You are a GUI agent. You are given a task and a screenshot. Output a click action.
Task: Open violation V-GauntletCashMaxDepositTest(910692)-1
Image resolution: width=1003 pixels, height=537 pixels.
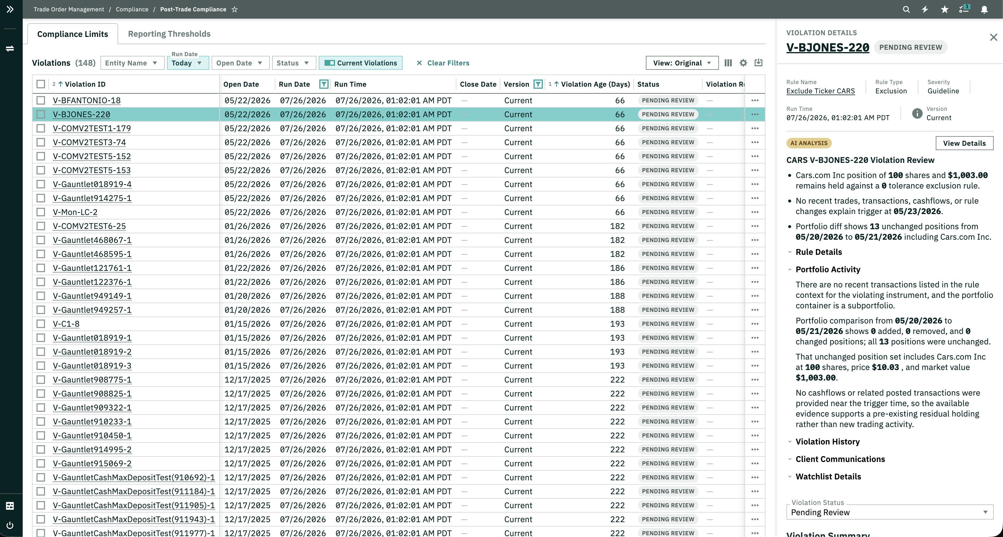134,477
